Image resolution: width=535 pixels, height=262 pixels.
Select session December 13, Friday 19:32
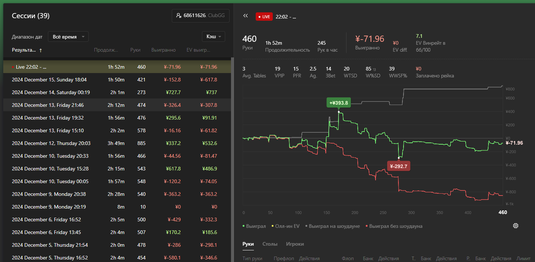tap(117, 118)
